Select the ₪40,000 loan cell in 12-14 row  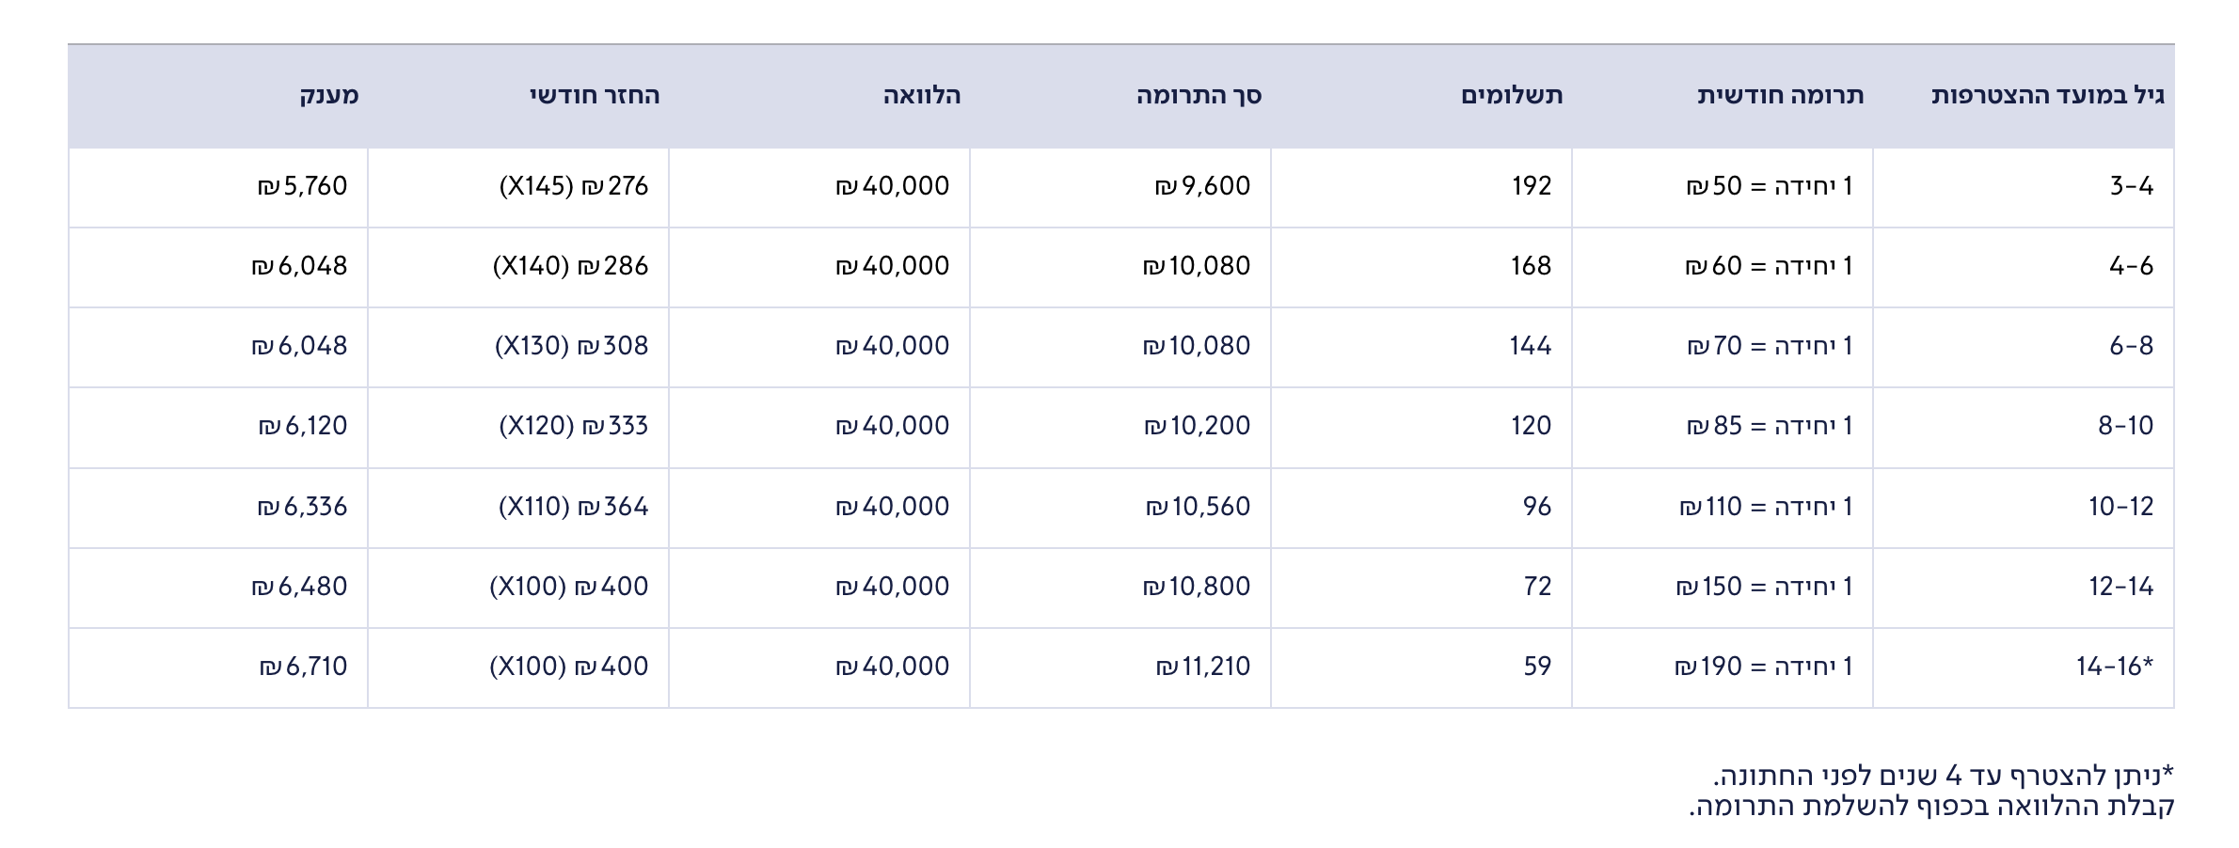pos(893,587)
